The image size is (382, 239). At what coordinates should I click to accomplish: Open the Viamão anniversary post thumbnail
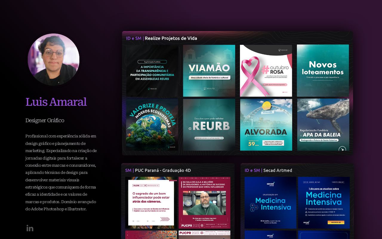pyautogui.click(x=209, y=71)
